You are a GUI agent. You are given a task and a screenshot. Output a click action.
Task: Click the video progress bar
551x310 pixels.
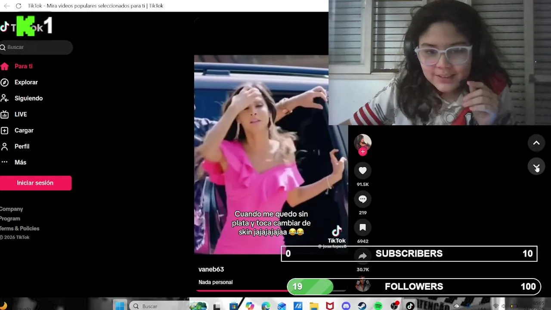click(x=271, y=291)
